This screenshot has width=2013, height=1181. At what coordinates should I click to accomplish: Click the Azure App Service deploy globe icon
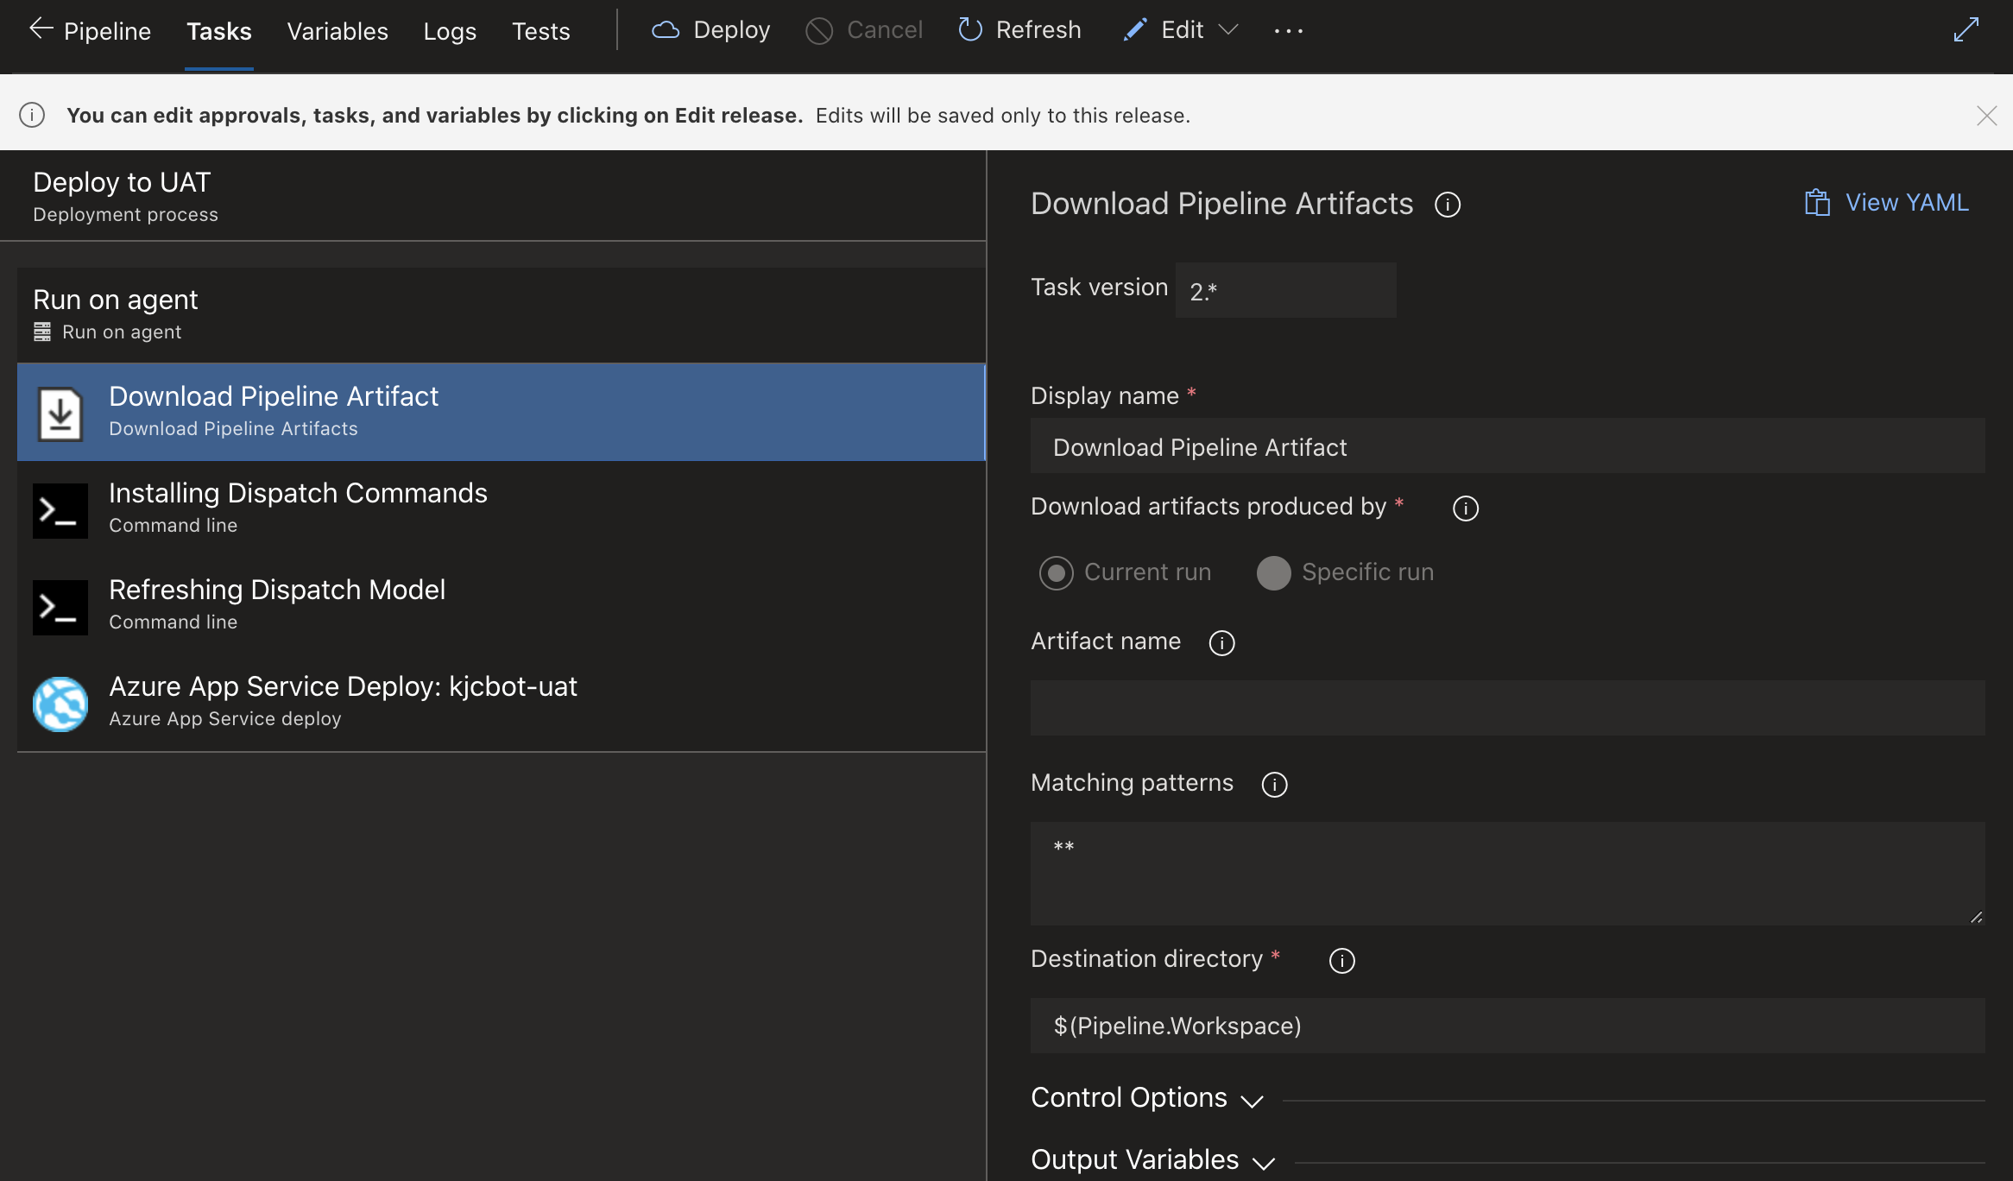tap(60, 703)
